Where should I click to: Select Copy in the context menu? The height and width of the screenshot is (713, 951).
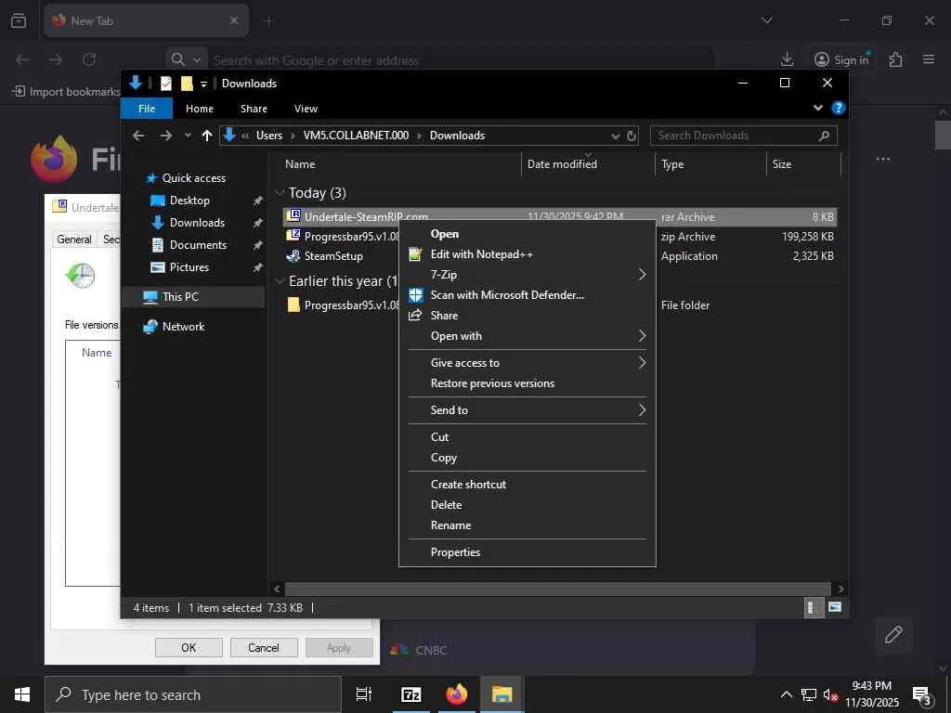[x=443, y=457]
